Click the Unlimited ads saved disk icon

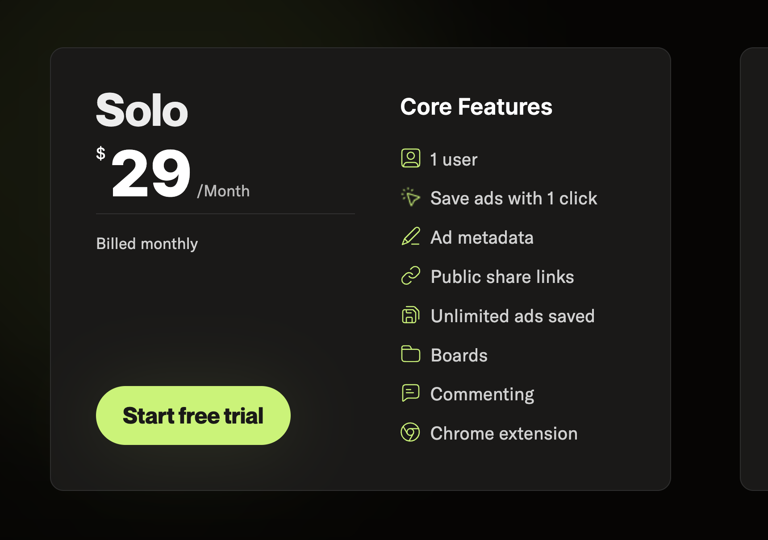(x=410, y=315)
